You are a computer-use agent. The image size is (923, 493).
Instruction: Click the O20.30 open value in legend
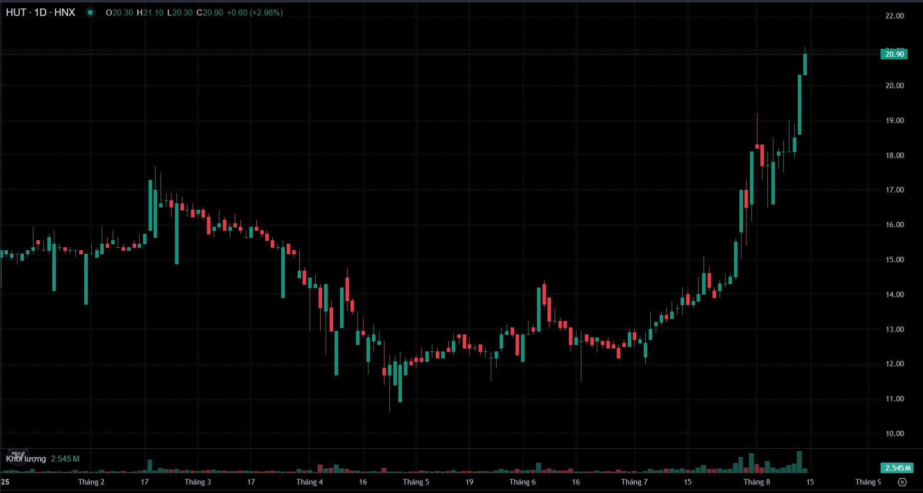[120, 12]
